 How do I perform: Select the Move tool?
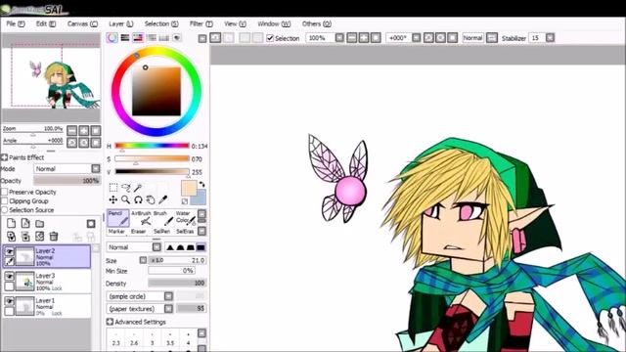[x=113, y=199]
